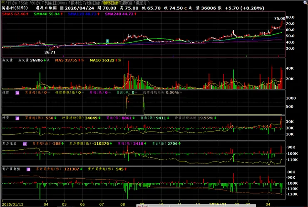The width and height of the screenshot is (308, 207).
Task: Click the 26.71 low price label
Action: pyautogui.click(x=50, y=53)
